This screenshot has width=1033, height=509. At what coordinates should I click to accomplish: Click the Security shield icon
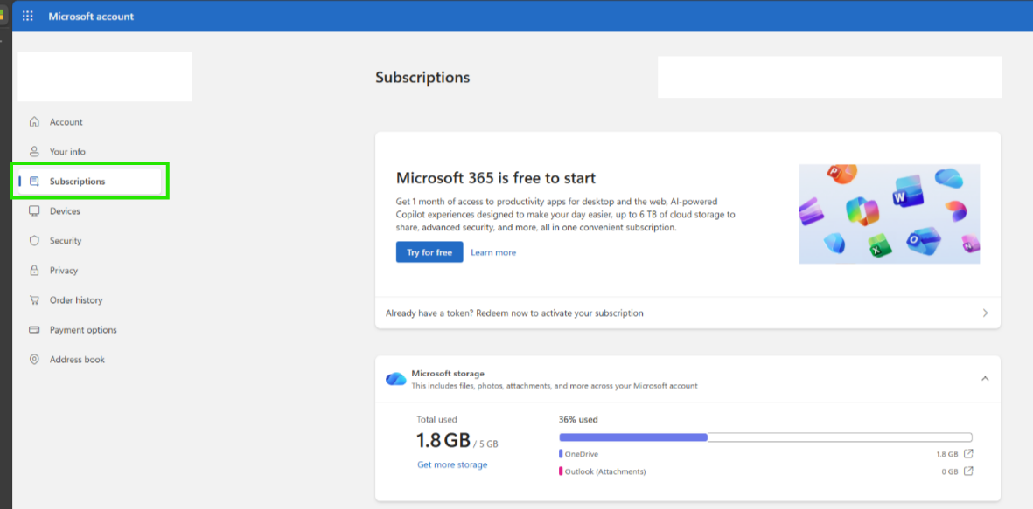click(34, 241)
